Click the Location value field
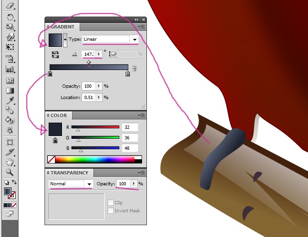308x237 pixels. click(x=89, y=98)
